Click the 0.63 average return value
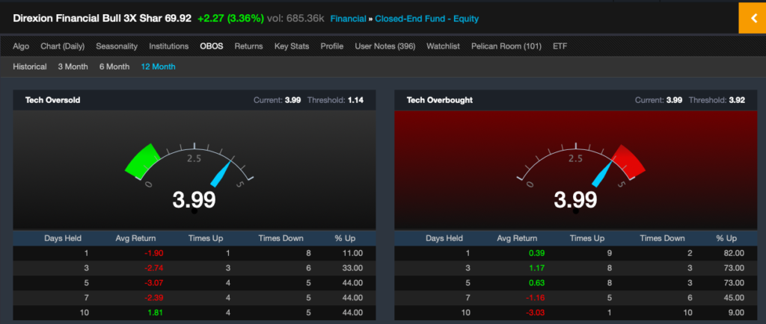766x324 pixels. (x=536, y=283)
